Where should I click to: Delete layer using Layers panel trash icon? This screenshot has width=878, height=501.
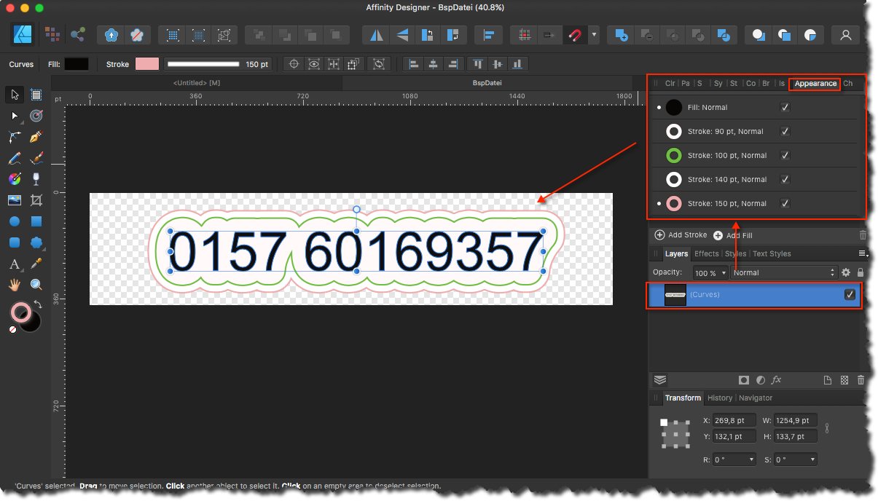click(x=861, y=380)
